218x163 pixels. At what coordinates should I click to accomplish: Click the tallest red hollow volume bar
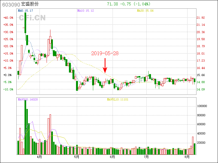click(x=50, y=134)
